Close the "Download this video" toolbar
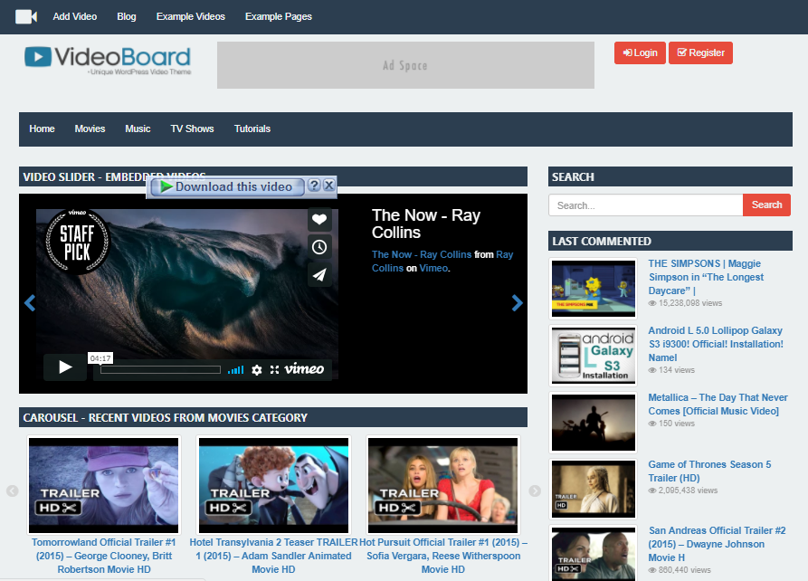The image size is (808, 581). 329,186
